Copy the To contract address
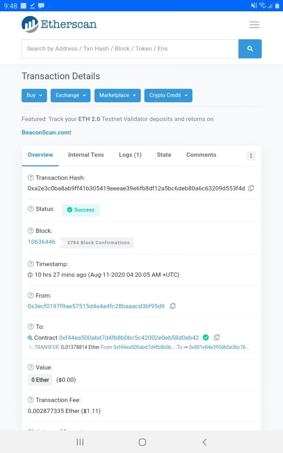Viewport: 283px width, 453px height. pos(217,337)
